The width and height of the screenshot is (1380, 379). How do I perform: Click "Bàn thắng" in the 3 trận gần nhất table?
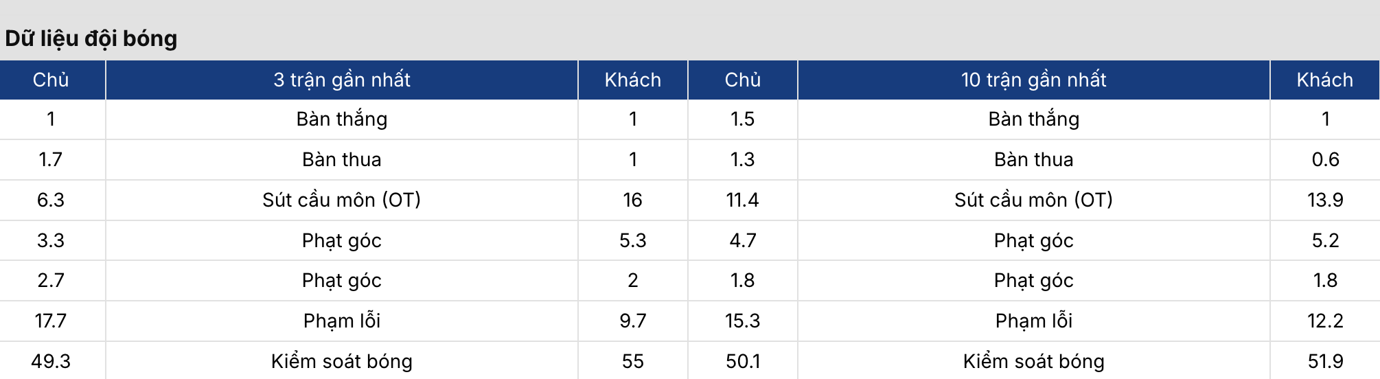point(342,119)
